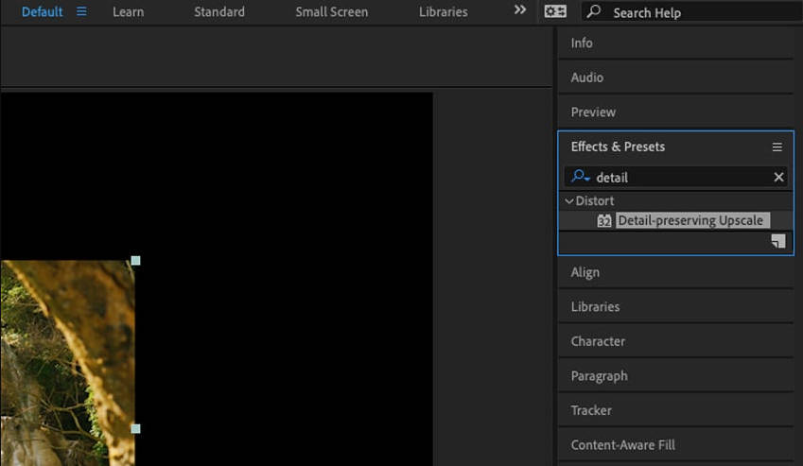
Task: Click the sync settings icon beside Search Help
Action: point(555,11)
